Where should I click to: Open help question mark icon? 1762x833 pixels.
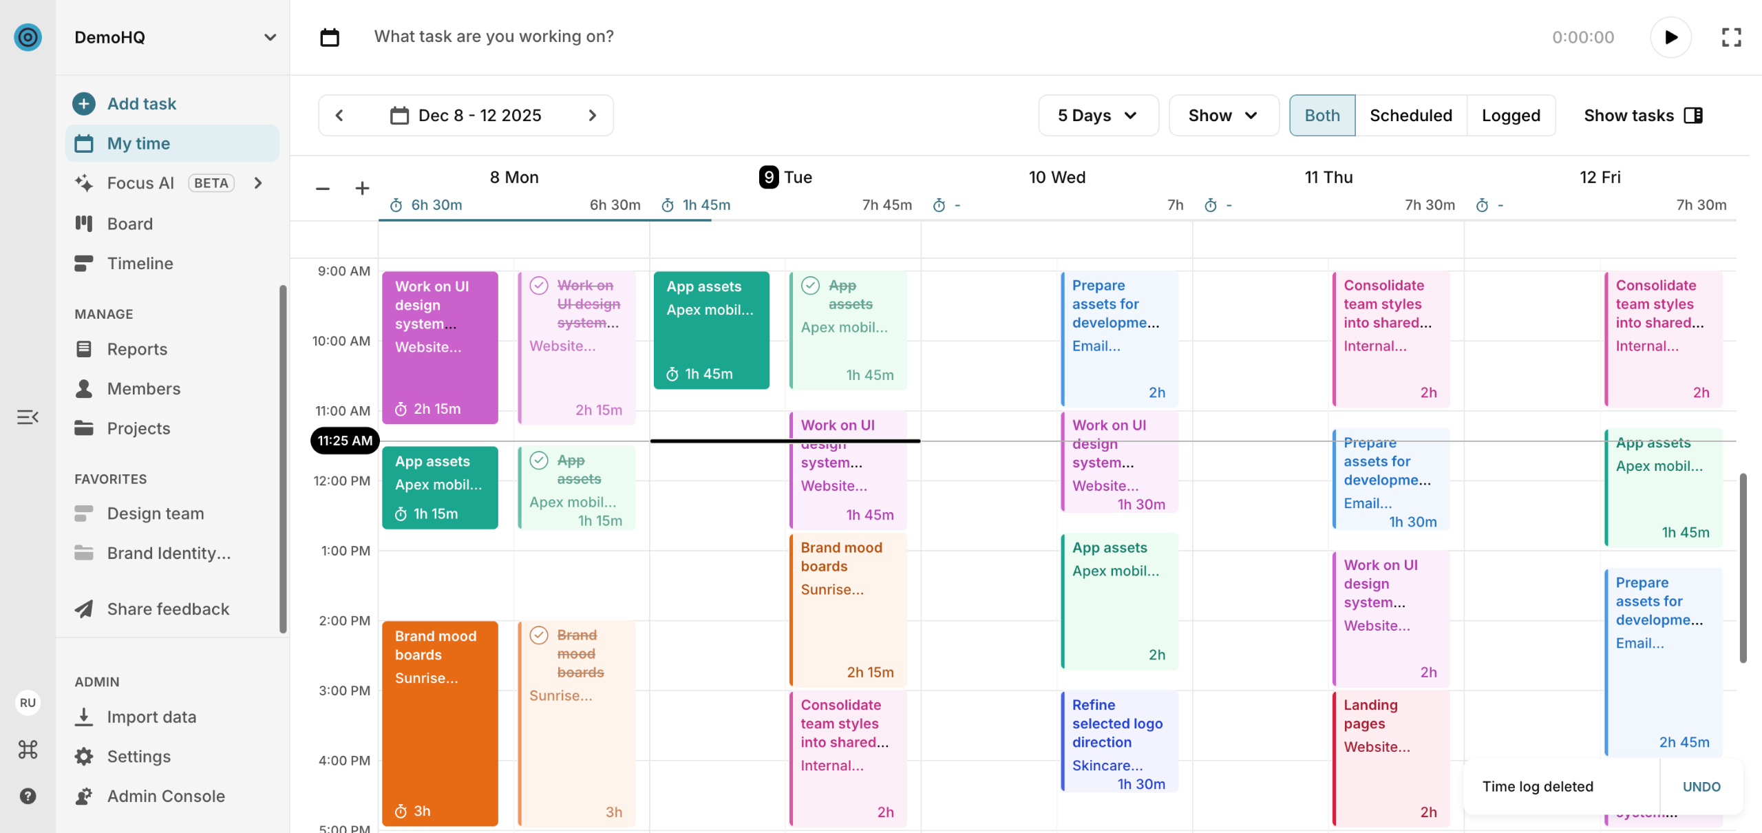tap(28, 796)
